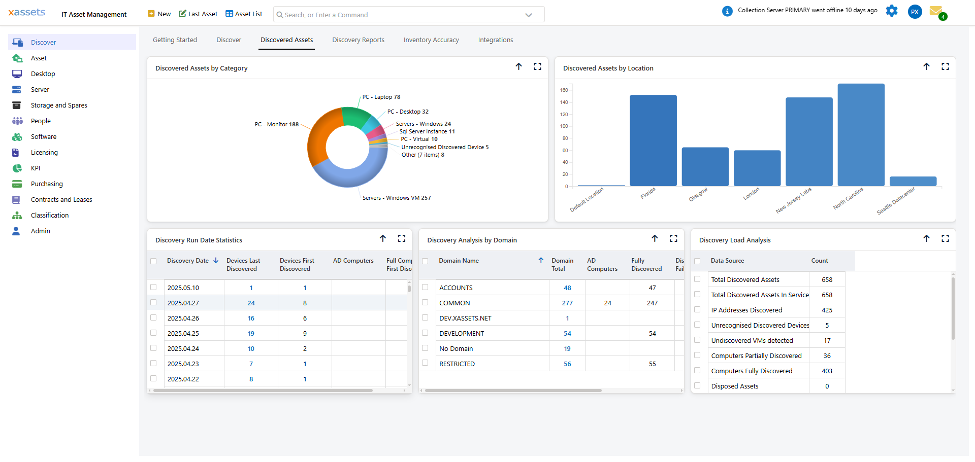Open the Licensing section

tap(45, 152)
